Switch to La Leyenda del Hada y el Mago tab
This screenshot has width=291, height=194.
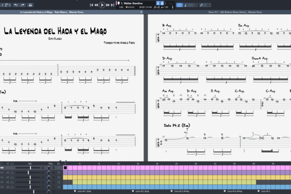[51, 12]
